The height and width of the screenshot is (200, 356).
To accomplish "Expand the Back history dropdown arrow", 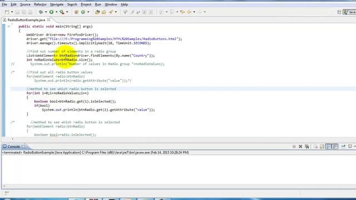I will pos(194,12).
